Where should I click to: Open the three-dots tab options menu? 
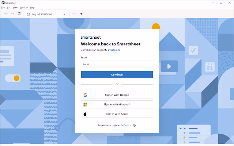(x=74, y=14)
